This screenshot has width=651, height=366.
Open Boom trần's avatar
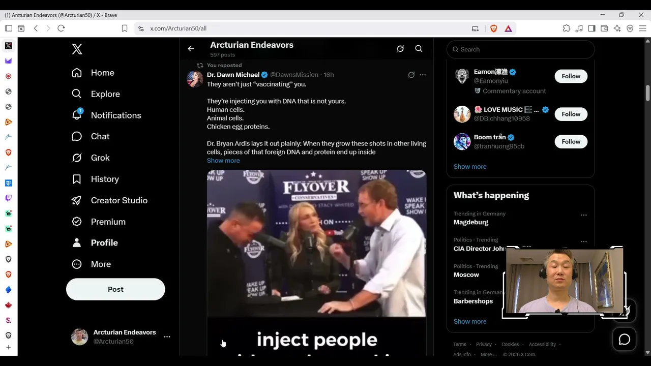462,142
